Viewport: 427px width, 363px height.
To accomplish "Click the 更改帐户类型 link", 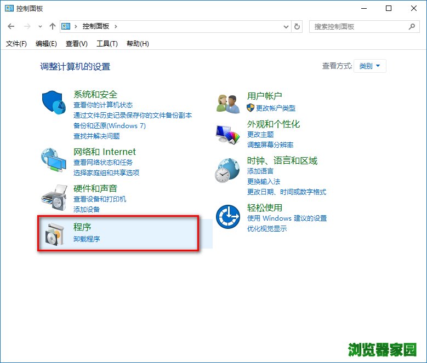I will pos(275,108).
